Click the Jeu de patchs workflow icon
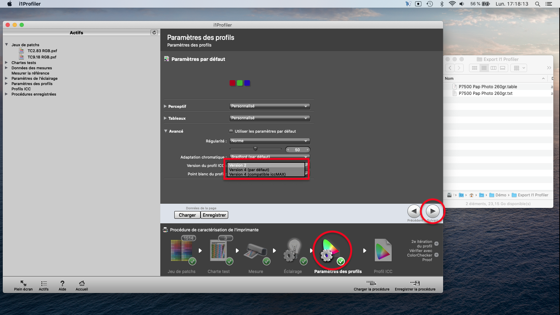 pyautogui.click(x=182, y=250)
